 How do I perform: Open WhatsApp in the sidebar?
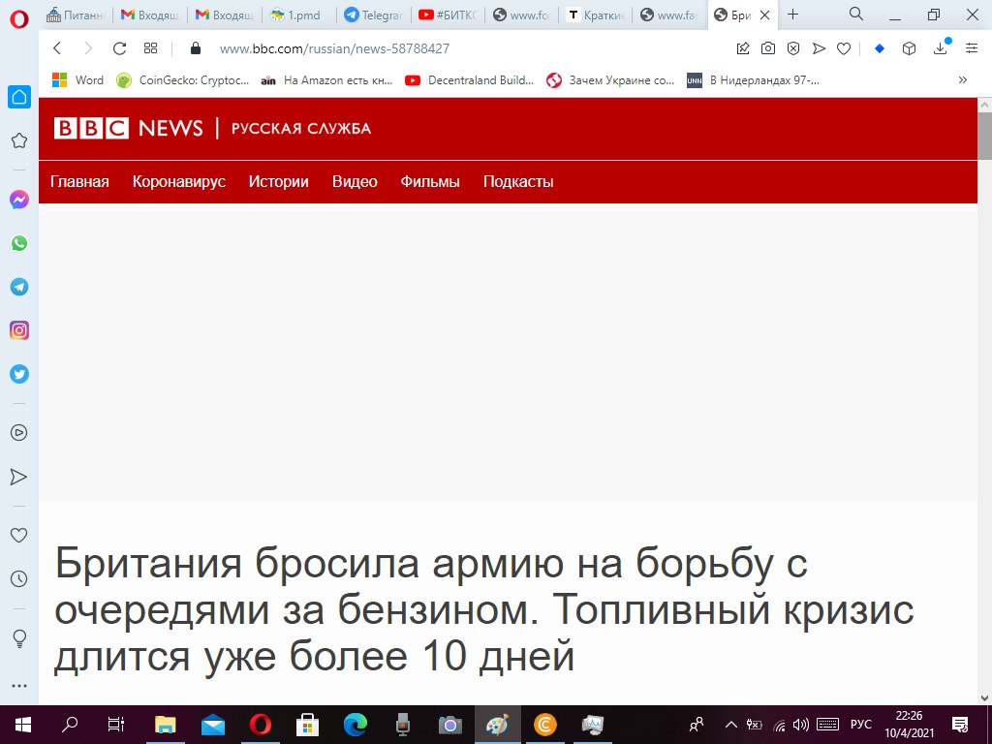click(x=19, y=243)
